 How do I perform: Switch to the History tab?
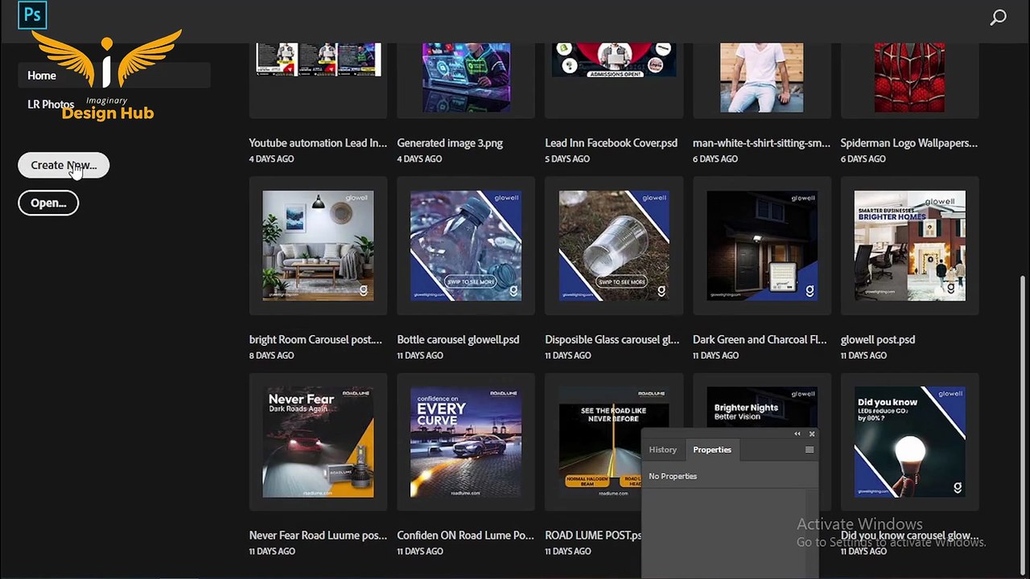coord(663,450)
